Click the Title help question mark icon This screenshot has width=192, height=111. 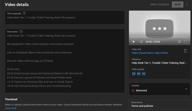click(24, 13)
